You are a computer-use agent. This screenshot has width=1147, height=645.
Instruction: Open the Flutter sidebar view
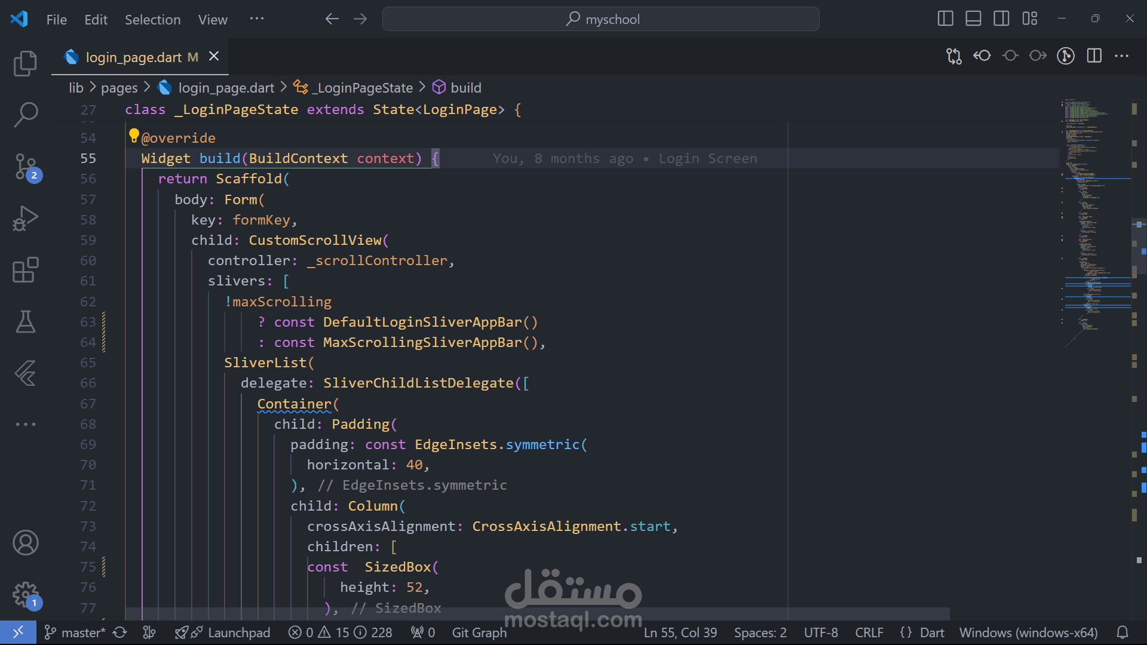point(25,373)
